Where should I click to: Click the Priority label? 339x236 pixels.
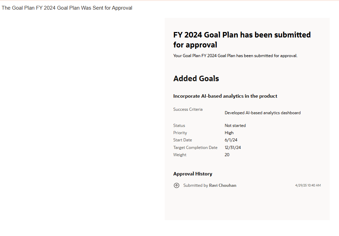click(x=180, y=133)
